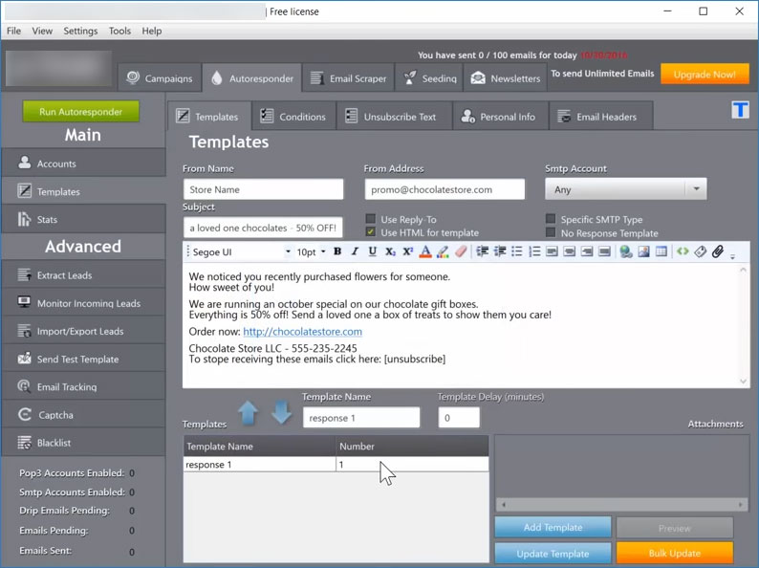
Task: Click the attachment paperclip icon
Action: [718, 252]
